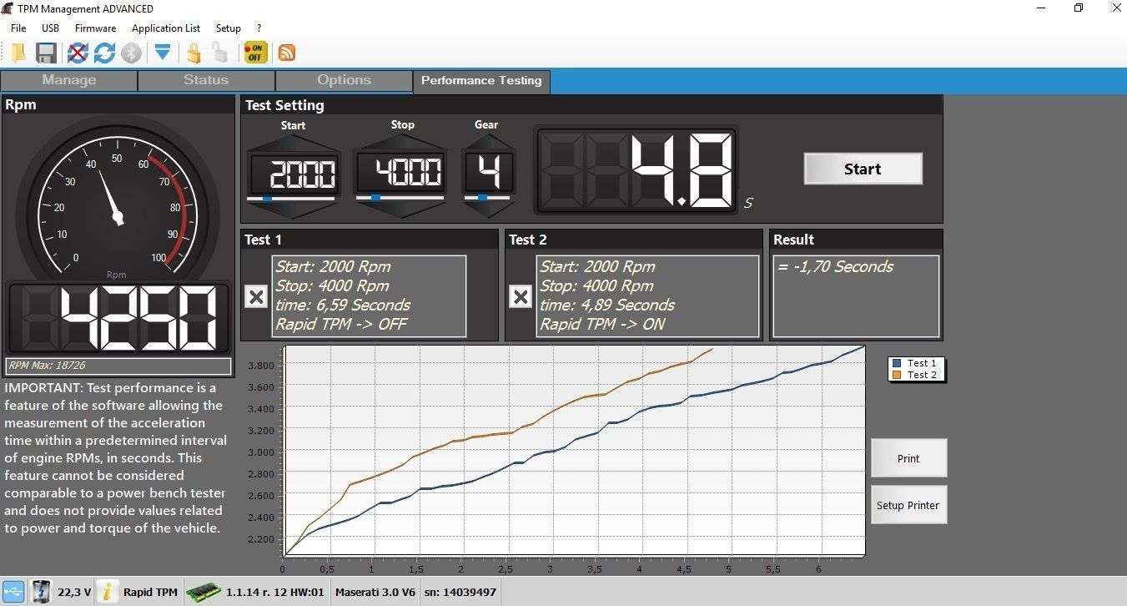Click the 22,3 V voltage reading
Screen dimensions: 1127x606
[x=74, y=592]
